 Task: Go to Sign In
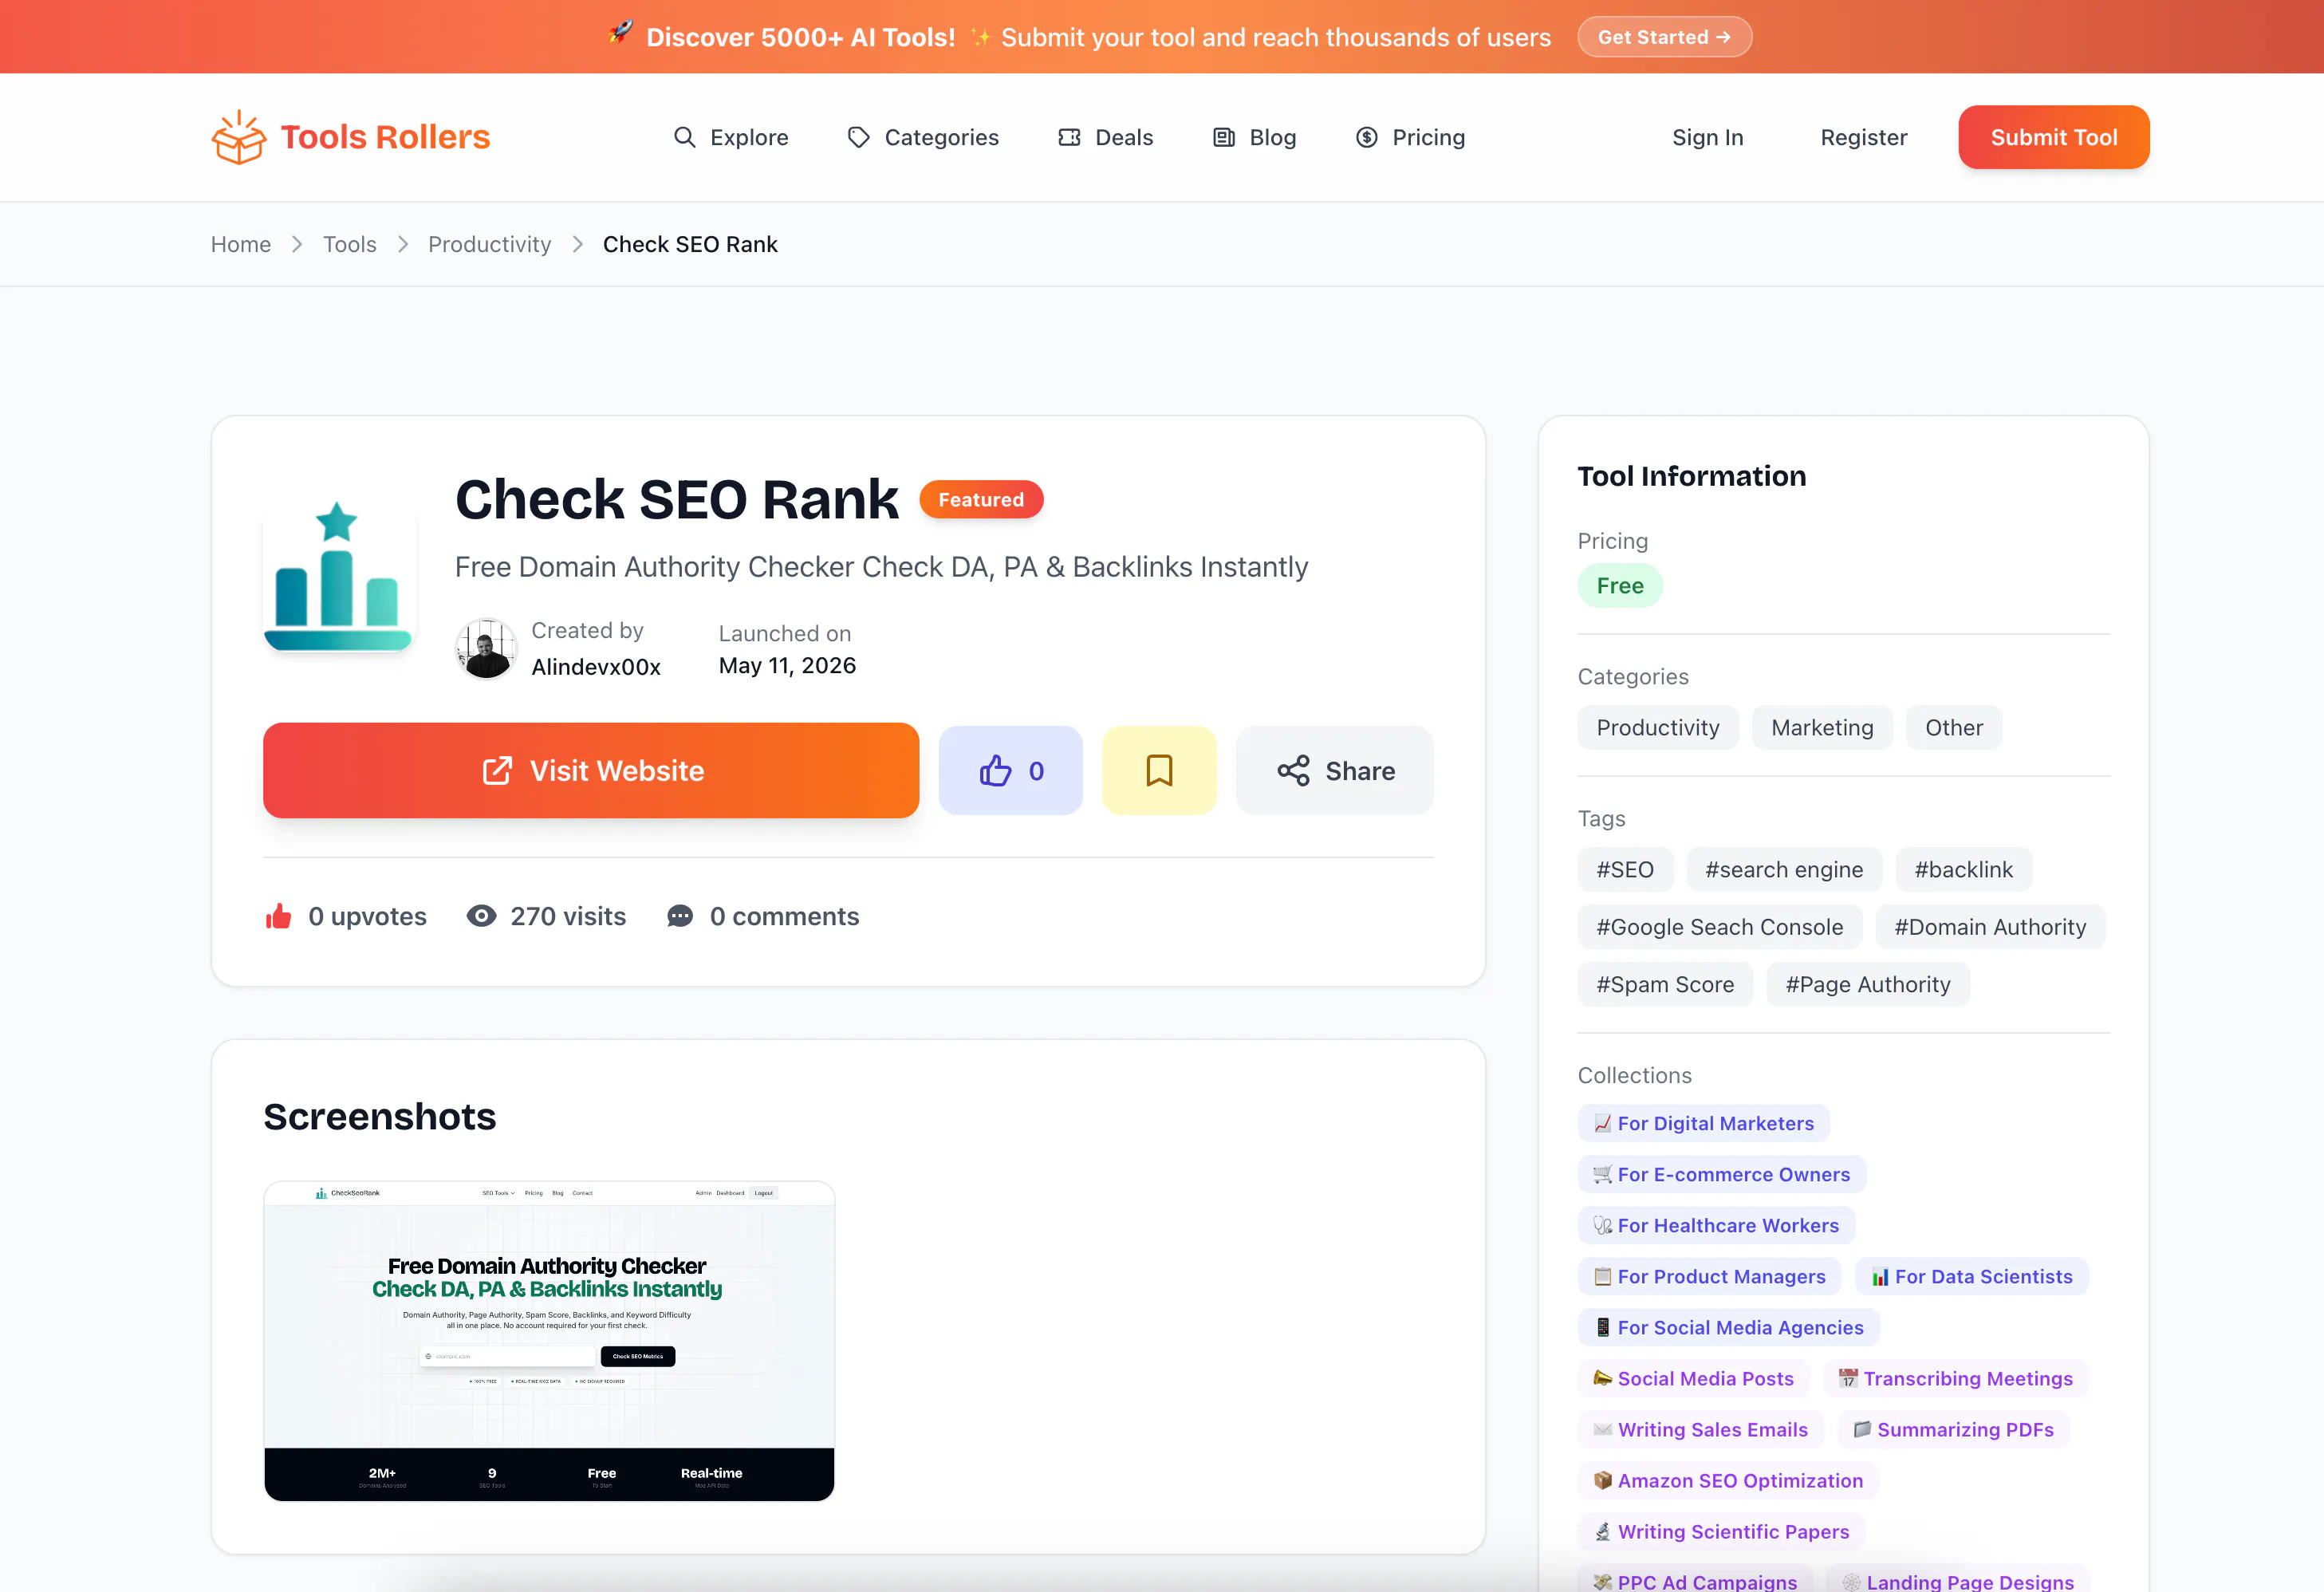[x=1707, y=137]
